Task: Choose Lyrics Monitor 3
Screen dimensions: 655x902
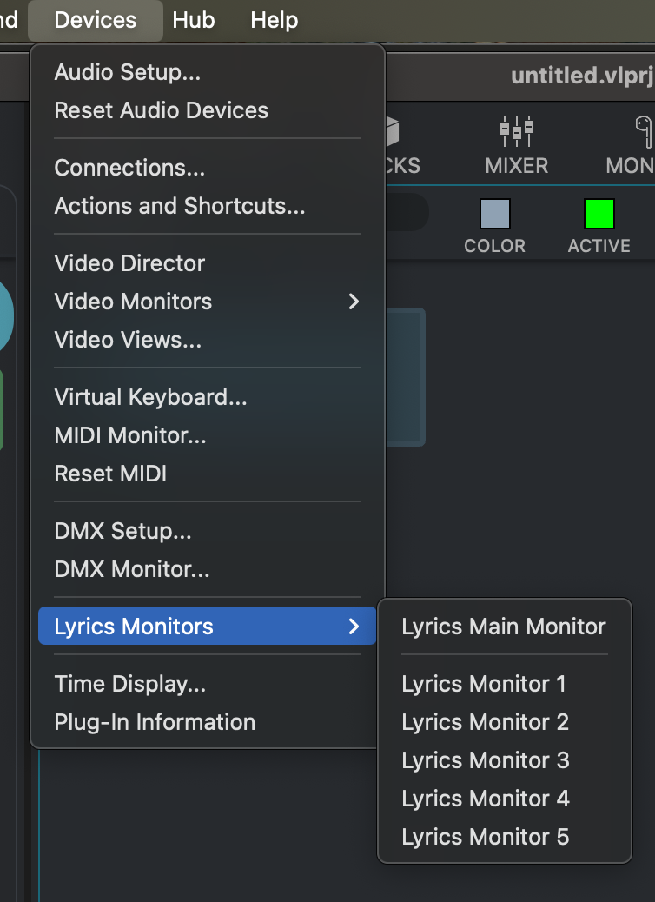Action: click(485, 760)
